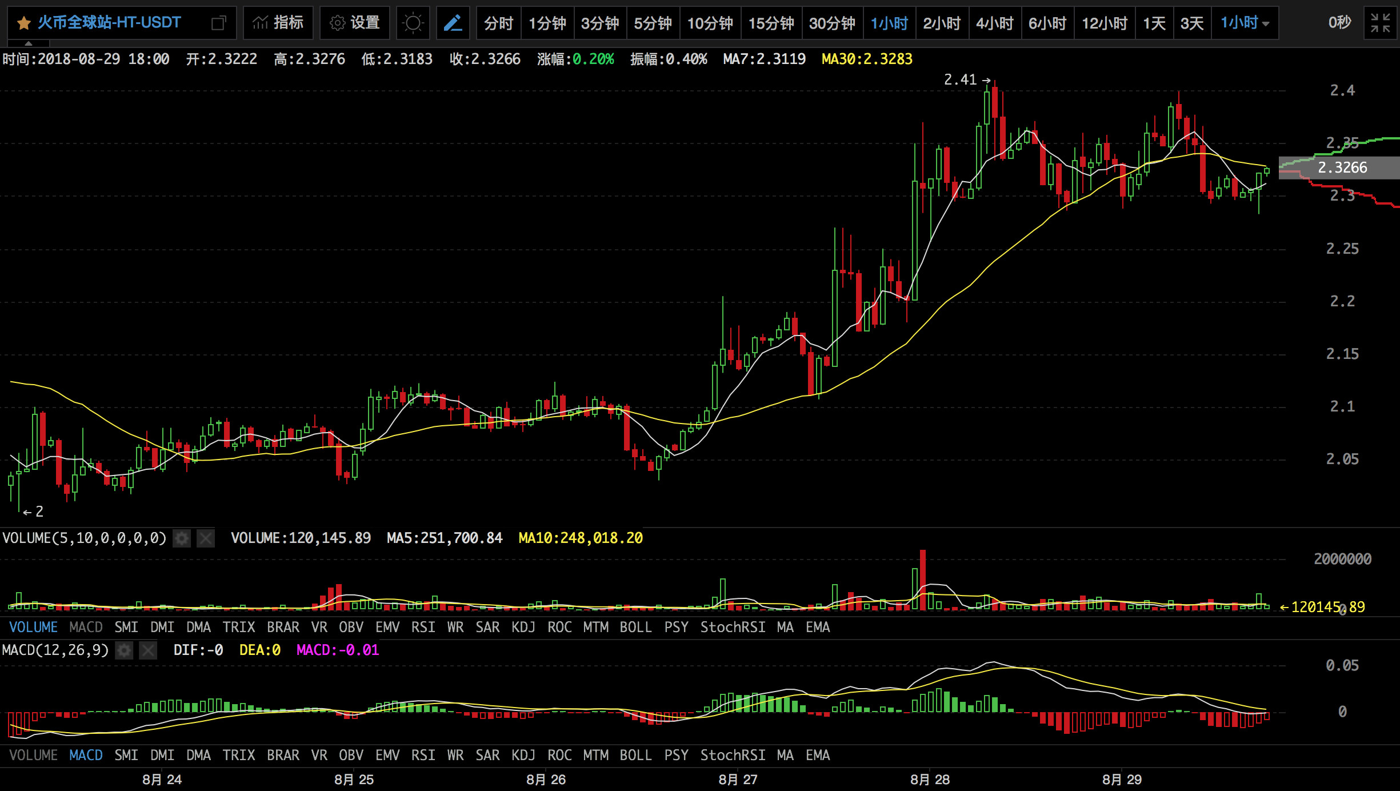Switch second sub-chart to MTM
This screenshot has width=1400, height=791.
coord(595,755)
